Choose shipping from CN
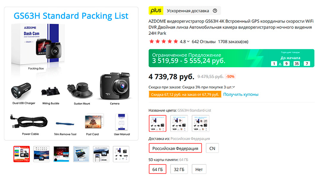 212,148
